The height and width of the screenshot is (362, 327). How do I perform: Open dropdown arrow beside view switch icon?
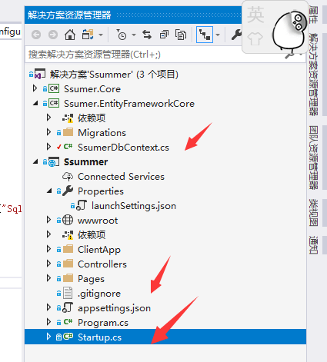click(x=101, y=35)
